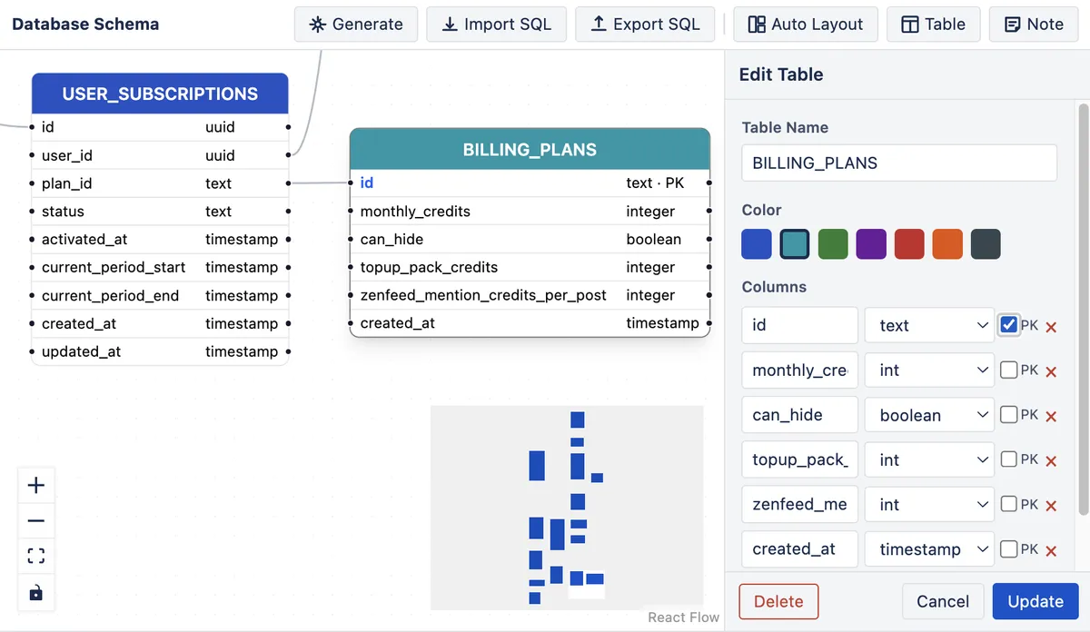Remove the can_hide column with red X

click(x=1051, y=417)
